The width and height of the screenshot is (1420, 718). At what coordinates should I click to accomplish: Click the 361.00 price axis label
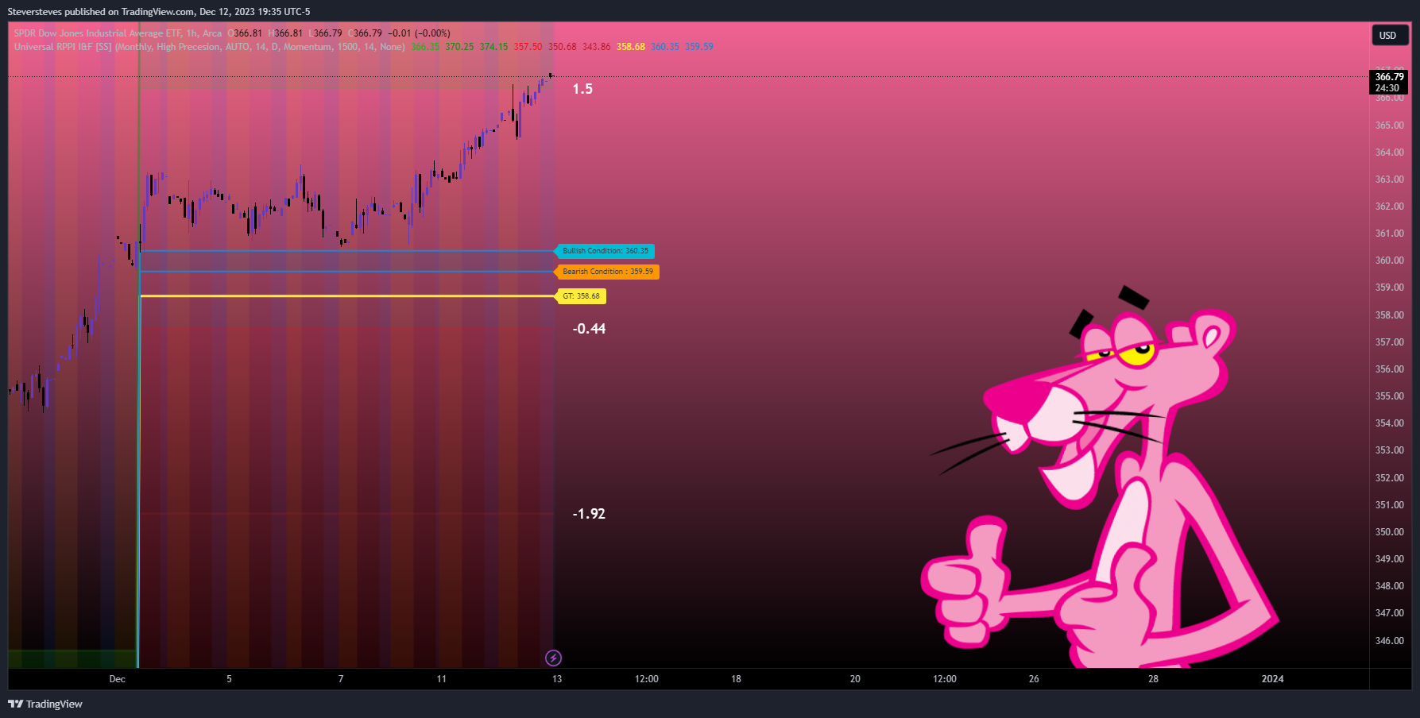click(1389, 234)
